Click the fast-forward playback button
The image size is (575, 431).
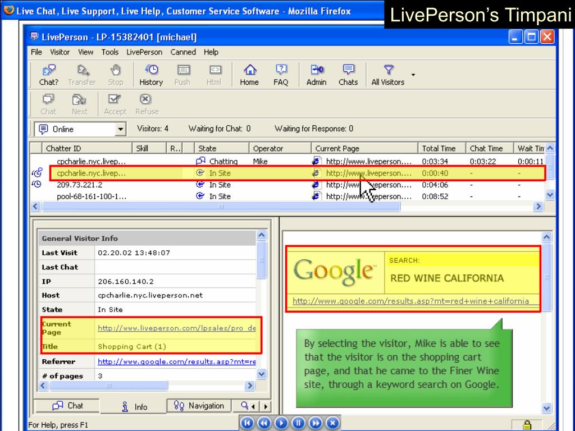click(x=316, y=423)
